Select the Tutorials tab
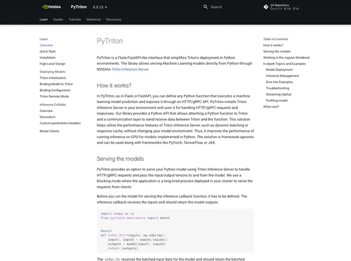Image resolution: width=351 pixels, height=261 pixels. coord(75,19)
